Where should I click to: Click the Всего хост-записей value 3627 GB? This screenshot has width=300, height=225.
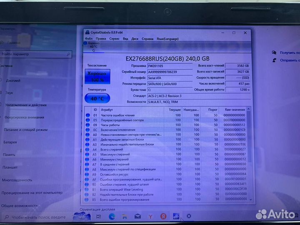(x=237, y=72)
